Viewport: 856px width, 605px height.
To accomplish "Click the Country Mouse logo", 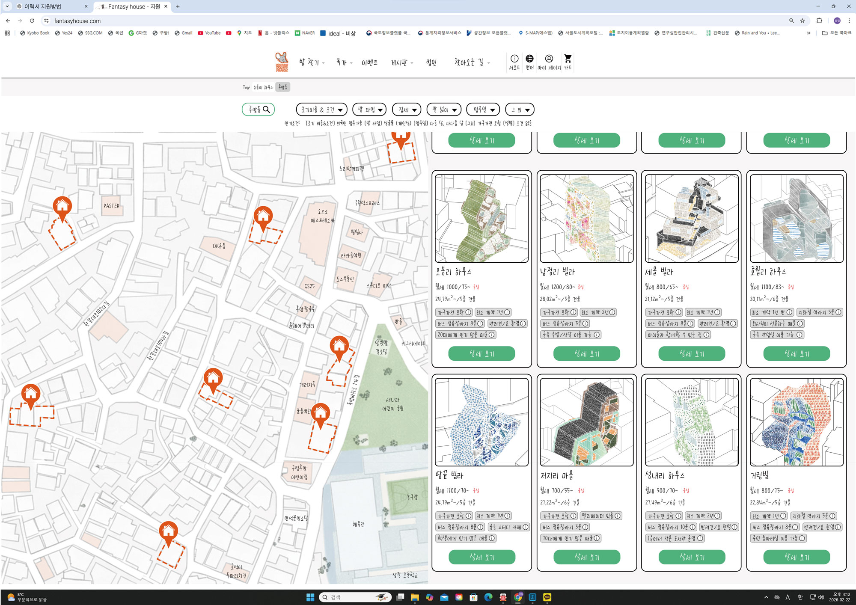I will [x=282, y=62].
